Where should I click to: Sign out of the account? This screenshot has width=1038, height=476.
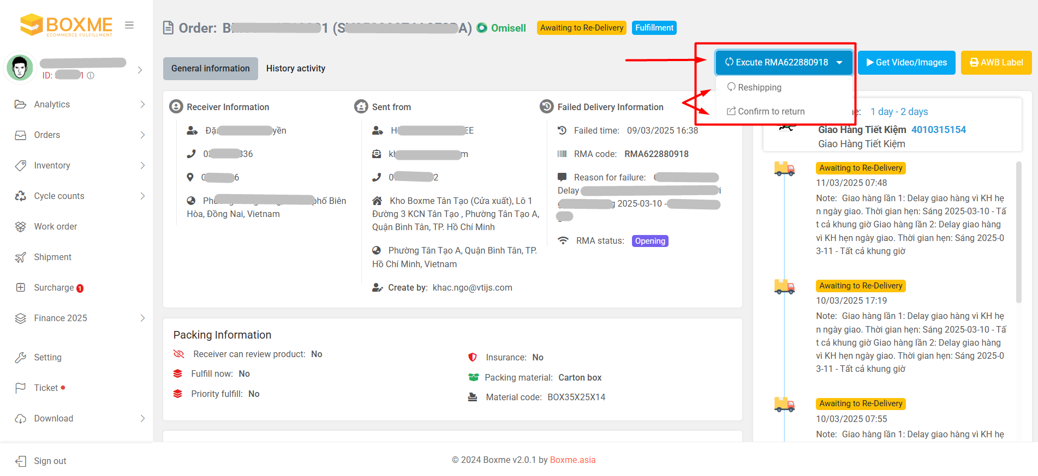point(50,461)
